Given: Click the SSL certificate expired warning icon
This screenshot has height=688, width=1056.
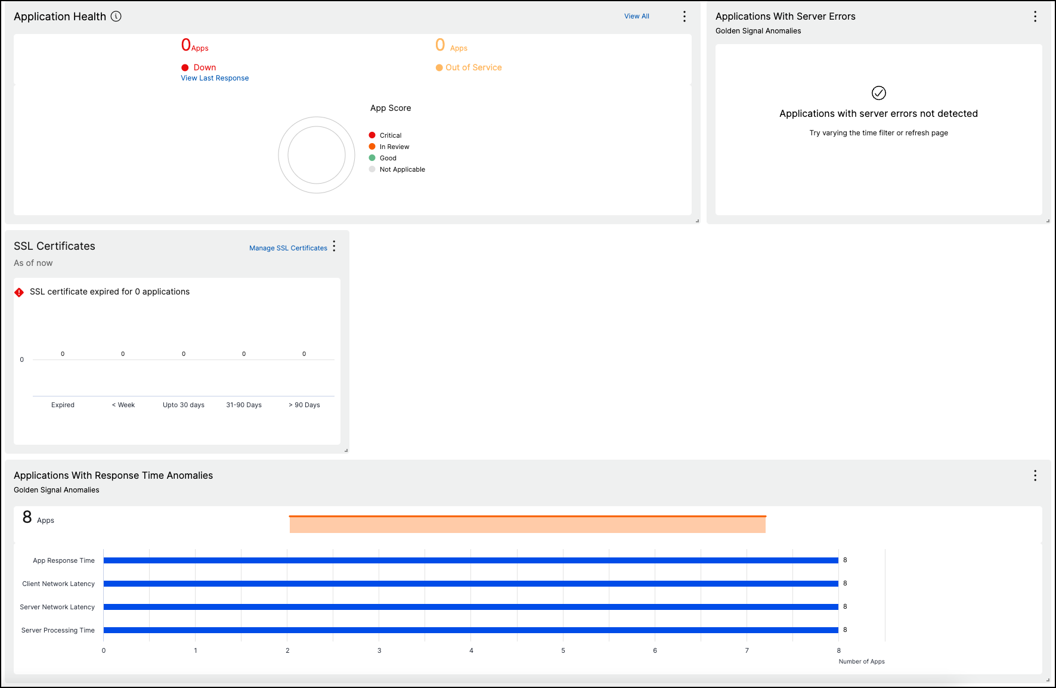Looking at the screenshot, I should point(19,292).
